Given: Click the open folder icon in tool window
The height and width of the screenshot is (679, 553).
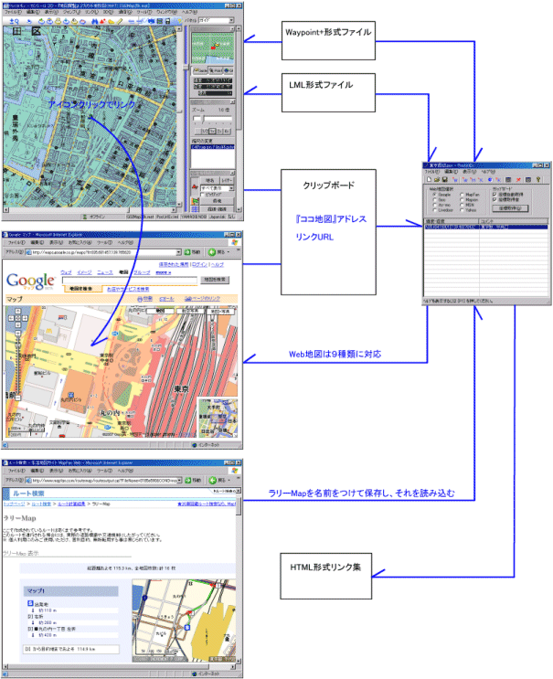Looking at the screenshot, I should (437, 179).
